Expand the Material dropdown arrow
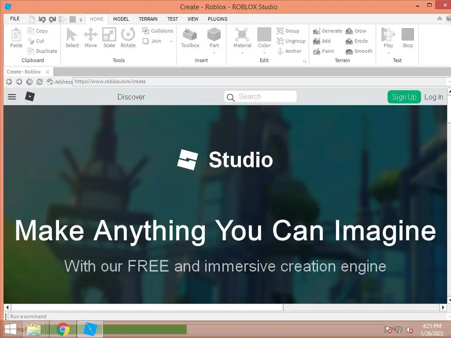 [243, 53]
